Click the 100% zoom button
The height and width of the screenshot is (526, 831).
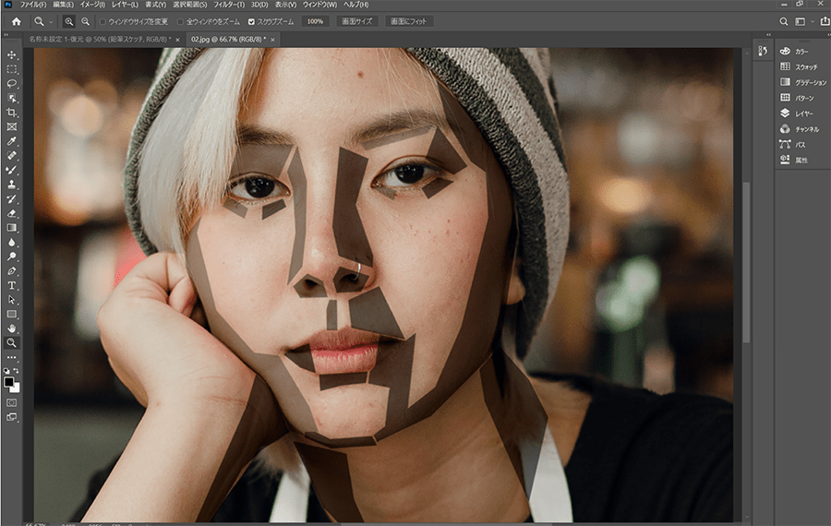[316, 21]
